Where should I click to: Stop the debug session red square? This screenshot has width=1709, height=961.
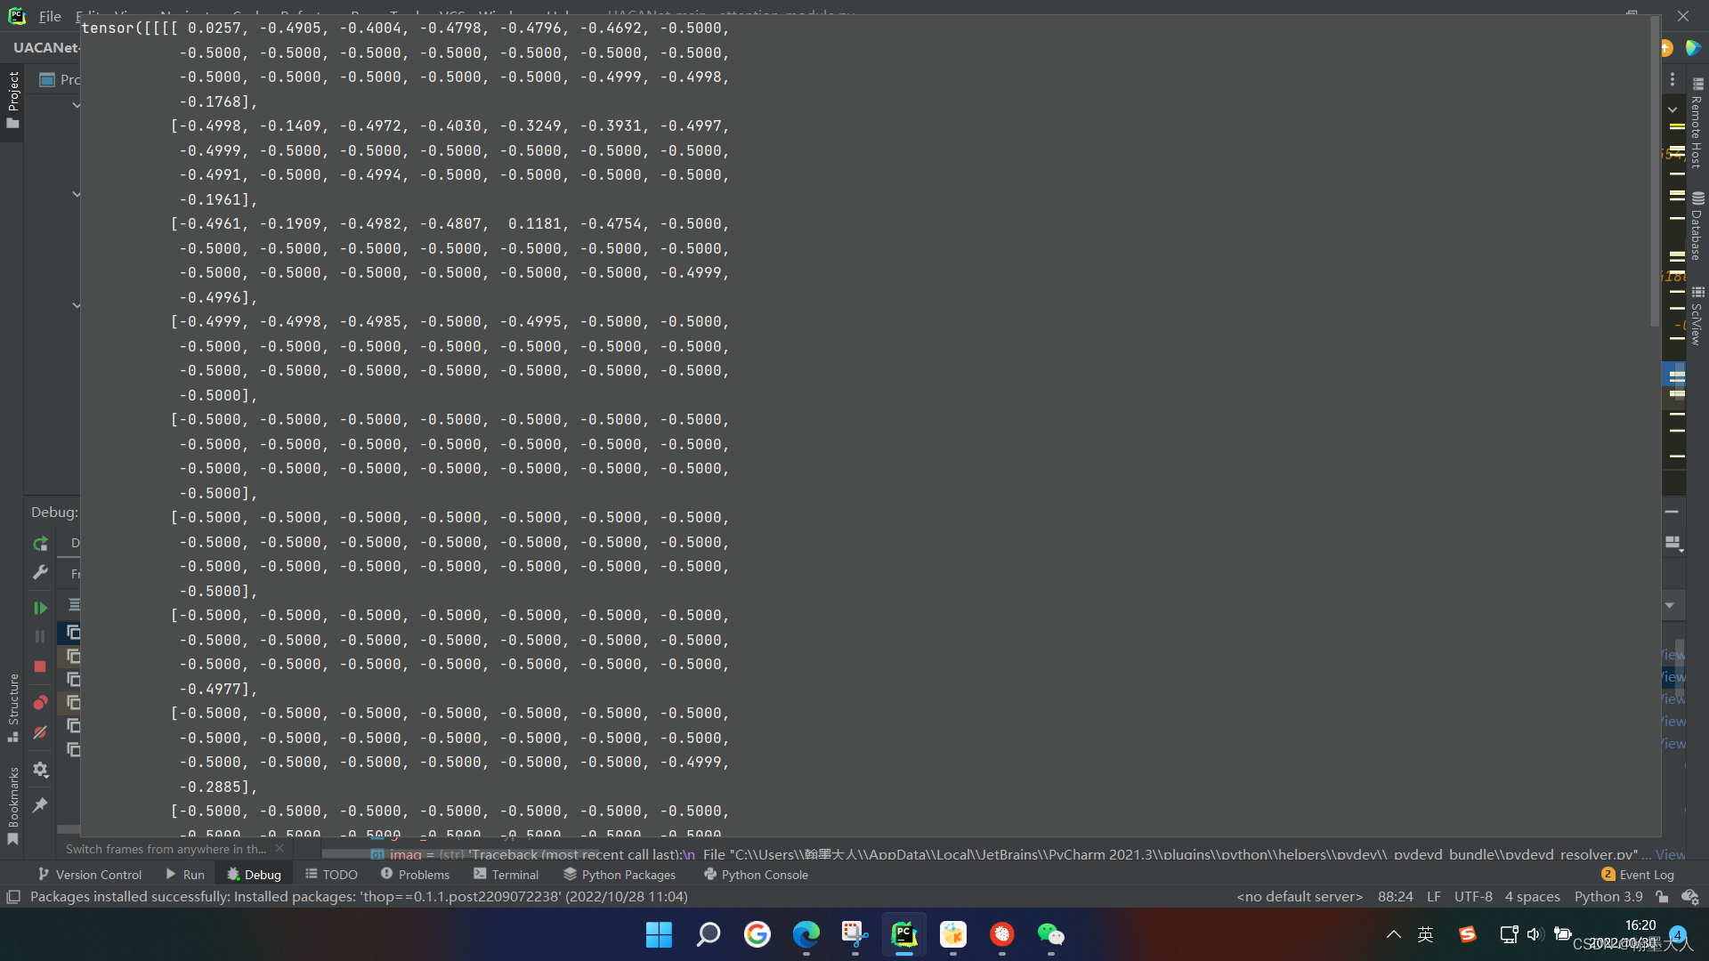point(40,666)
